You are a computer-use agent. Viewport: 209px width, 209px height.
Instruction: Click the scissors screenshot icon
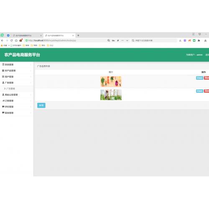[180, 41]
